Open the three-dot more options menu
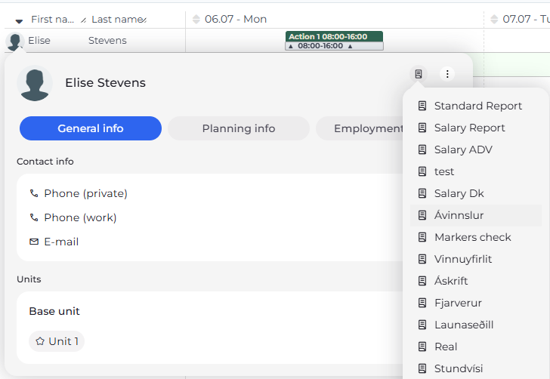550x379 pixels. click(x=447, y=74)
